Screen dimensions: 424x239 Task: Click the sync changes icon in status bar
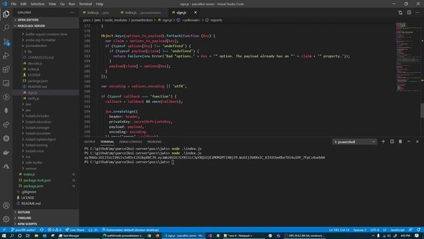[42, 230]
